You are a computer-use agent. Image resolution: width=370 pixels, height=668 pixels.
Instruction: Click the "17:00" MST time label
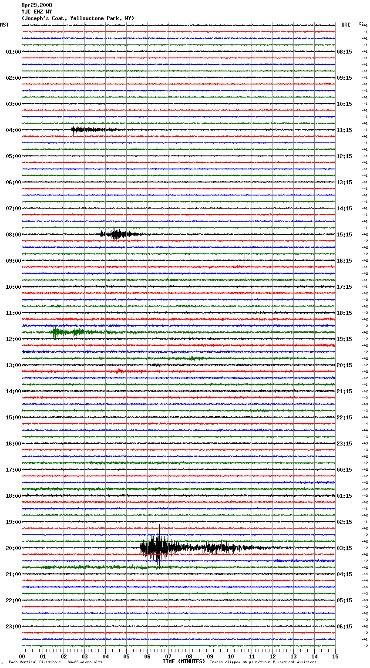[13, 470]
